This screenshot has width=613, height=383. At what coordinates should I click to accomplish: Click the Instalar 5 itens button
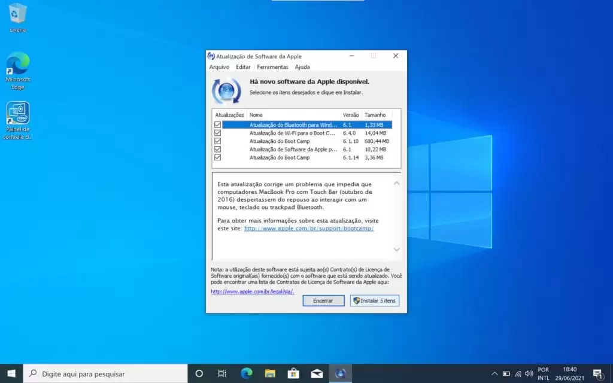click(x=375, y=300)
